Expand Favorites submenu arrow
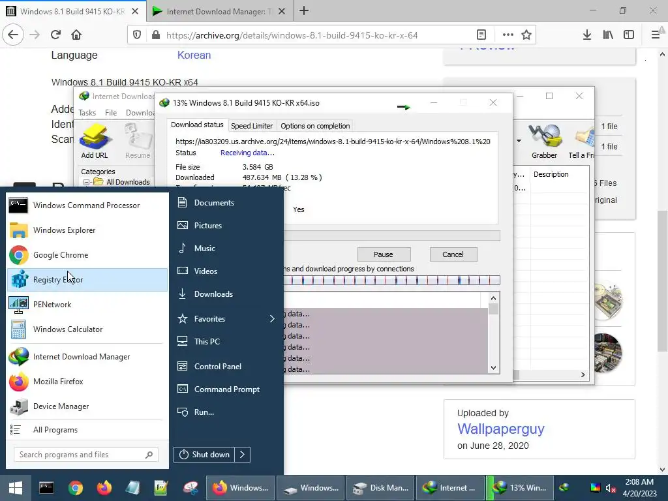Screen dimensions: 668x501 272,318
